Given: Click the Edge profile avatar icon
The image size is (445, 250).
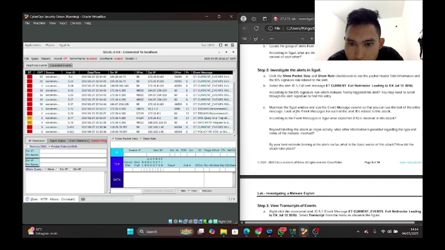Looking at the screenshot, I should [x=243, y=19].
